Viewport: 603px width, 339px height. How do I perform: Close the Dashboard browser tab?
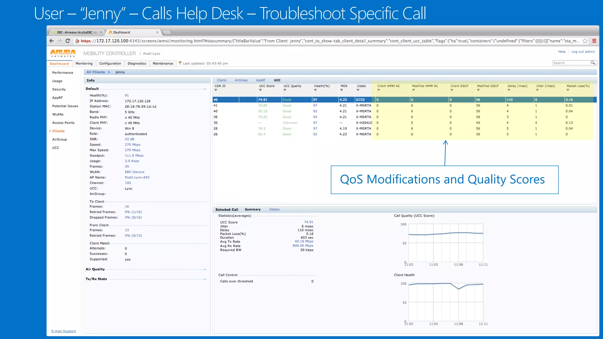[x=157, y=32]
